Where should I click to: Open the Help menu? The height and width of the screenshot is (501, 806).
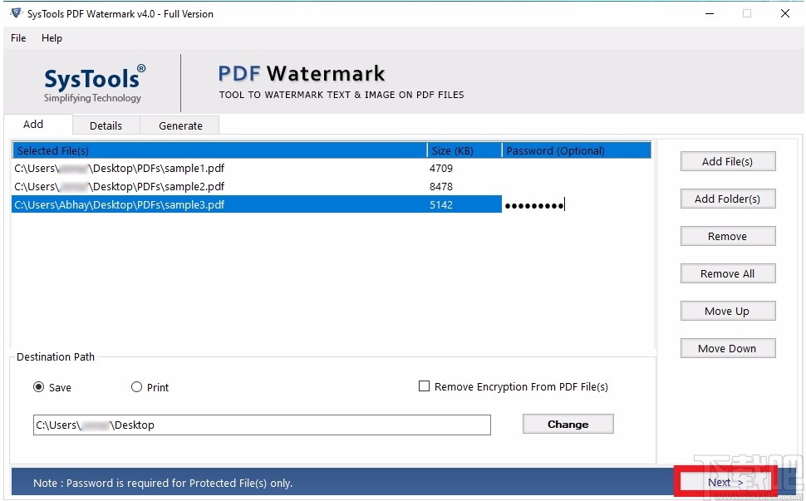(52, 38)
